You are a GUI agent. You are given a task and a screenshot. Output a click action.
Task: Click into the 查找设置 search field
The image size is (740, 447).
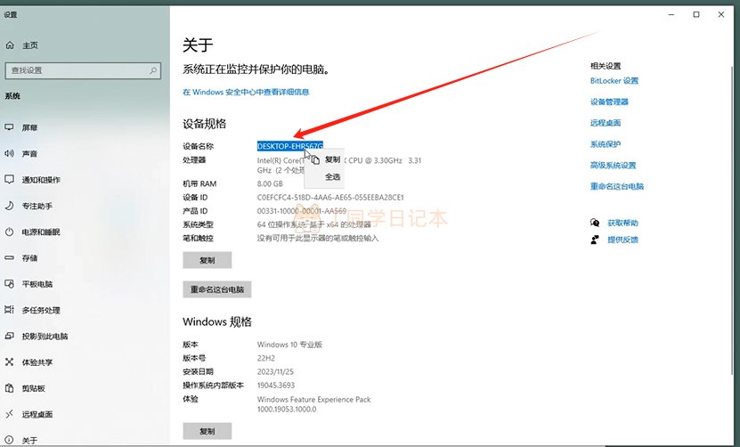point(83,71)
